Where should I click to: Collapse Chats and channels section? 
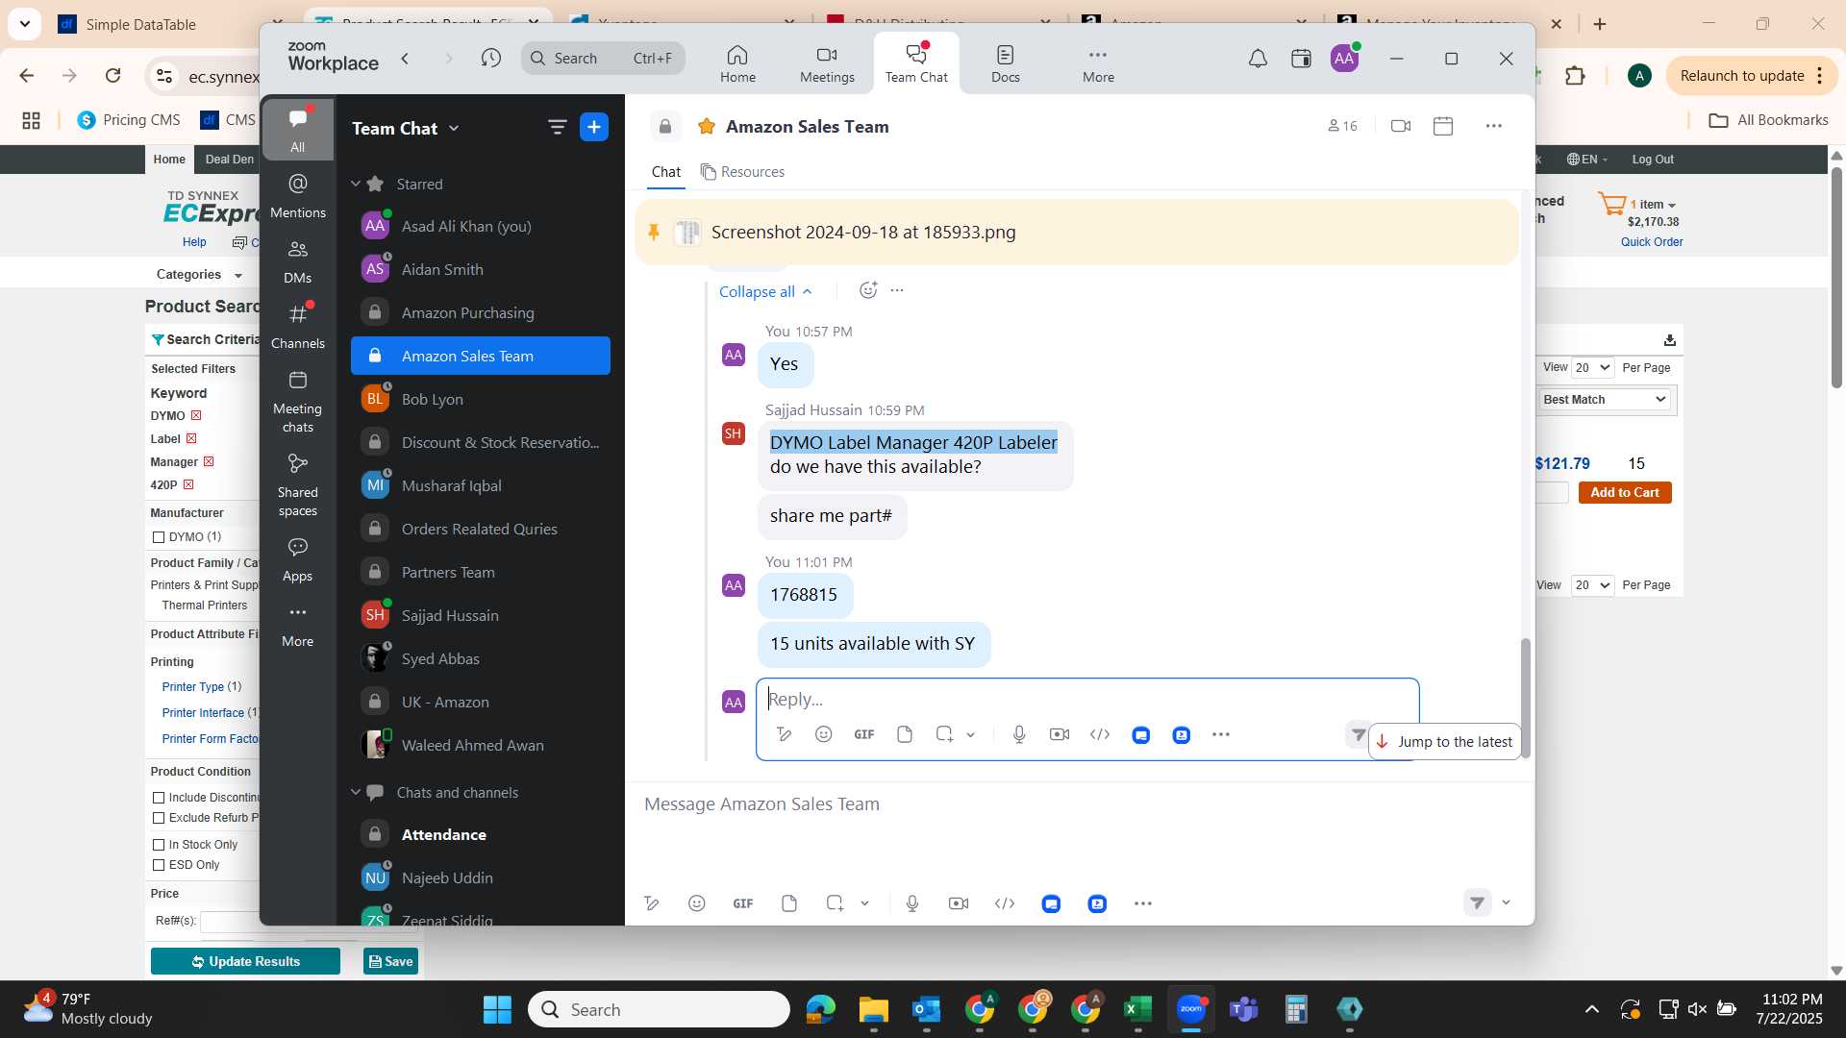356,792
